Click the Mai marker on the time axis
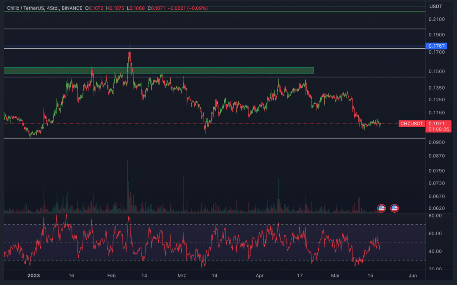The width and height of the screenshot is (457, 285). point(335,275)
